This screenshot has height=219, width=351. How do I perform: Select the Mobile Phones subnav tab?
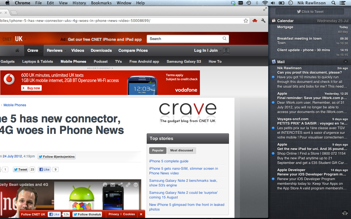[73, 62]
